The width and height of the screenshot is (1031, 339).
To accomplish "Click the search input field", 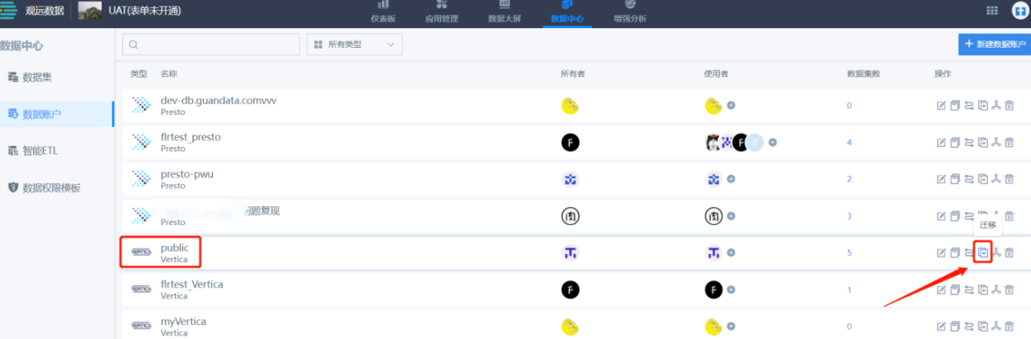I will 211,45.
